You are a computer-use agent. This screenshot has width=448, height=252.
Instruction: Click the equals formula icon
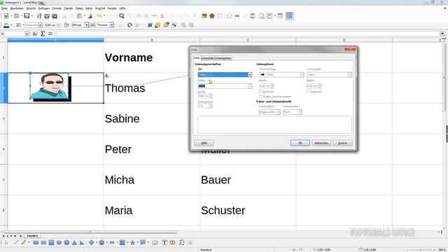point(50,34)
